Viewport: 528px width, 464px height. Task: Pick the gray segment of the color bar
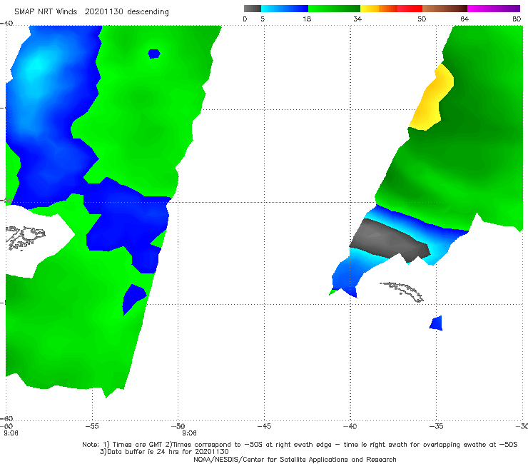coord(253,9)
